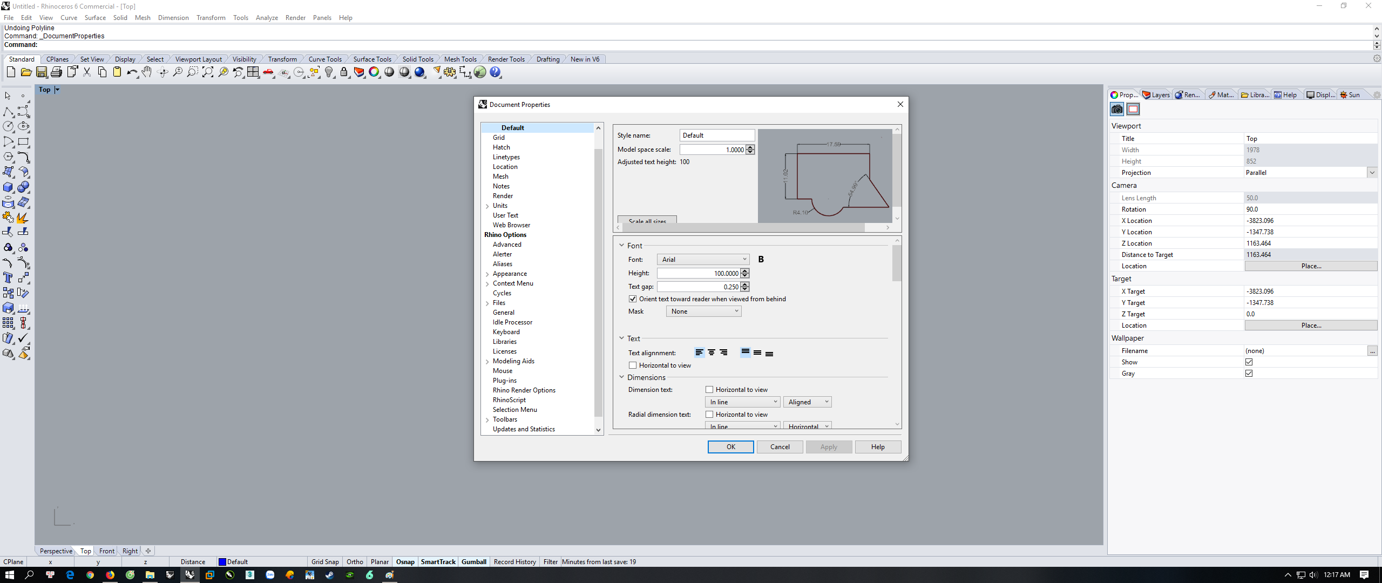Click the Zoom Extents magnifier icon
1382x583 pixels.
pyautogui.click(x=207, y=72)
